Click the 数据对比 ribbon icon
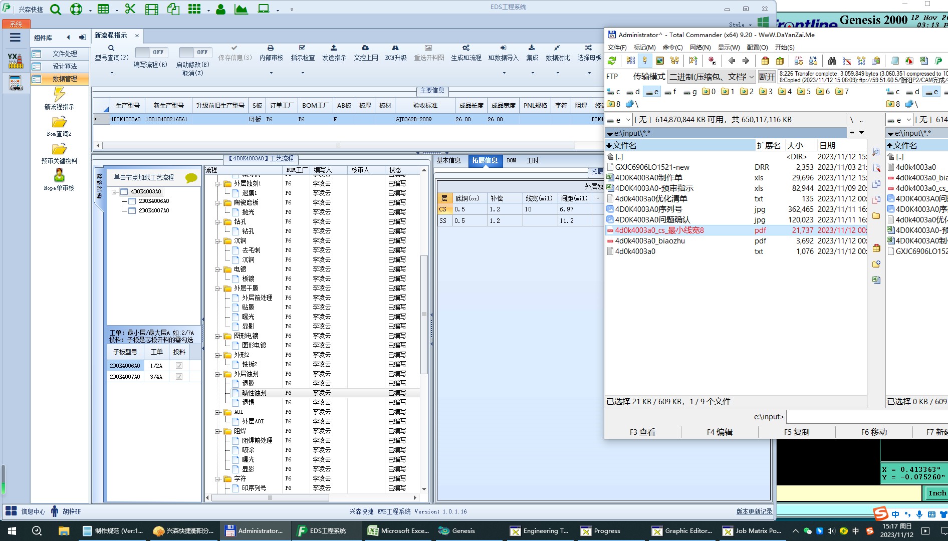The image size is (948, 541). point(557,48)
